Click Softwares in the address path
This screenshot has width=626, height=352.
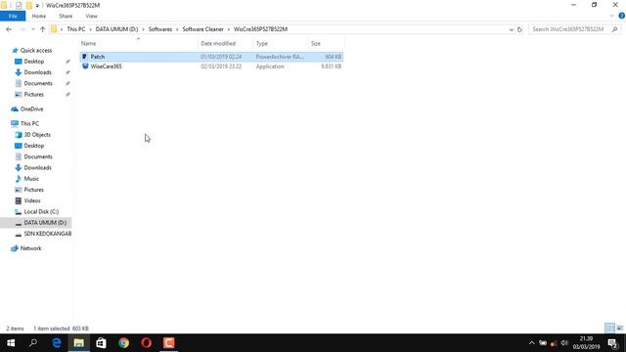coord(160,29)
